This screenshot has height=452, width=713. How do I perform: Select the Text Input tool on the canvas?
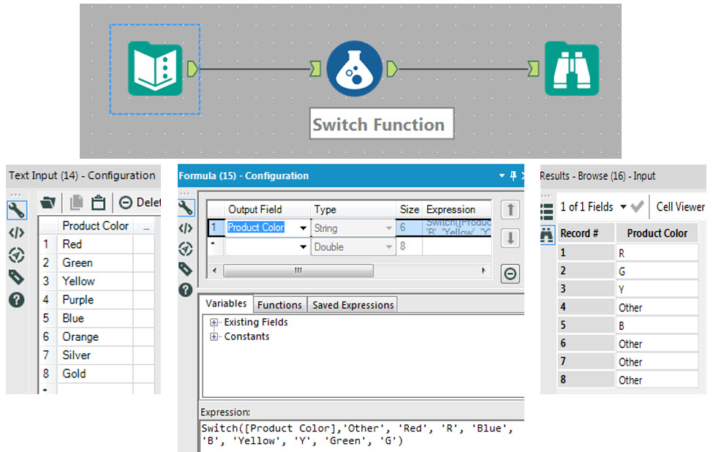click(x=154, y=67)
